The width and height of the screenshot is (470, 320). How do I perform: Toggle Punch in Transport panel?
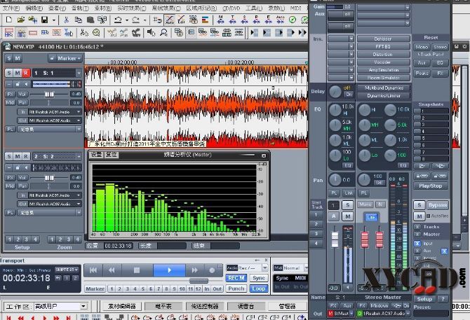pos(236,288)
